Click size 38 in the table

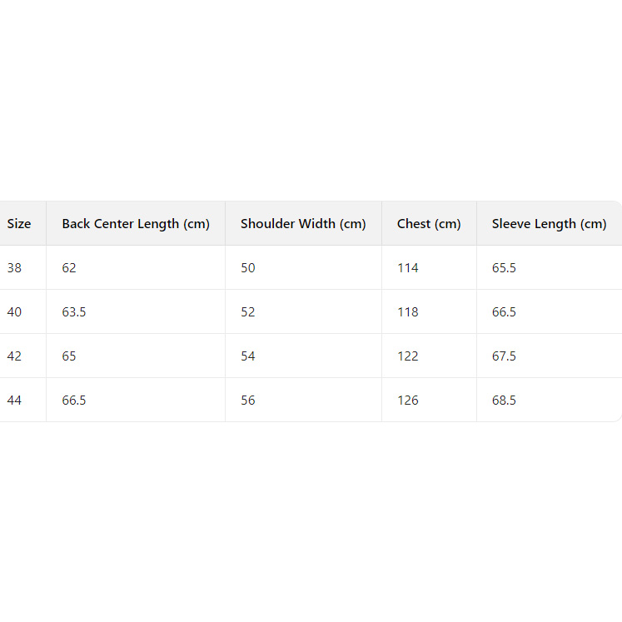(x=15, y=267)
